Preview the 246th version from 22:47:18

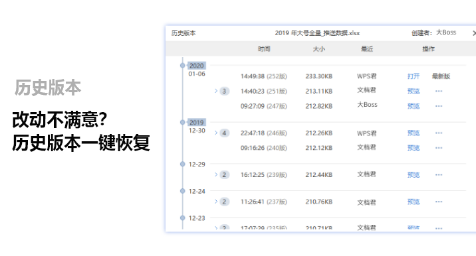pyautogui.click(x=413, y=133)
